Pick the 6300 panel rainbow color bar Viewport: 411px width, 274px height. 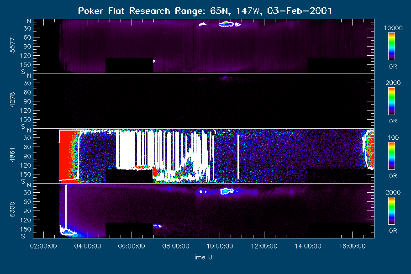pyautogui.click(x=392, y=211)
